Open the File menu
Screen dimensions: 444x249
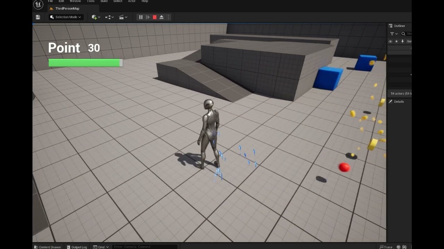pyautogui.click(x=51, y=1)
